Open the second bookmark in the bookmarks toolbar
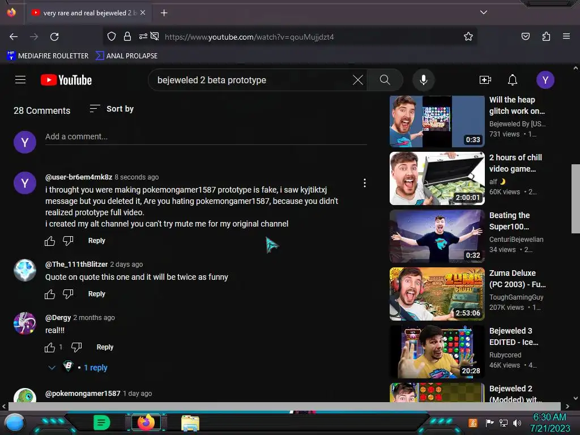The width and height of the screenshot is (580, 435). click(126, 56)
